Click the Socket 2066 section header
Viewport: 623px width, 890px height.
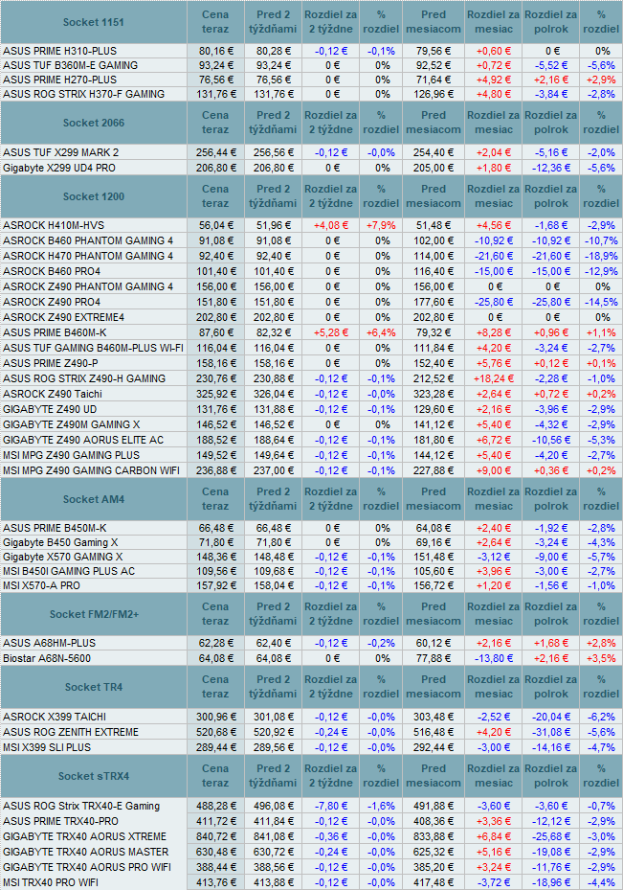[94, 123]
